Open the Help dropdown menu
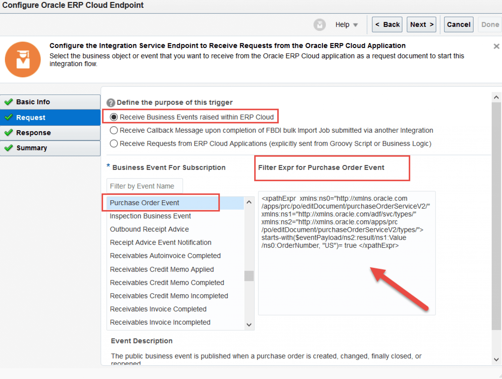The width and height of the screenshot is (502, 379). click(x=346, y=24)
